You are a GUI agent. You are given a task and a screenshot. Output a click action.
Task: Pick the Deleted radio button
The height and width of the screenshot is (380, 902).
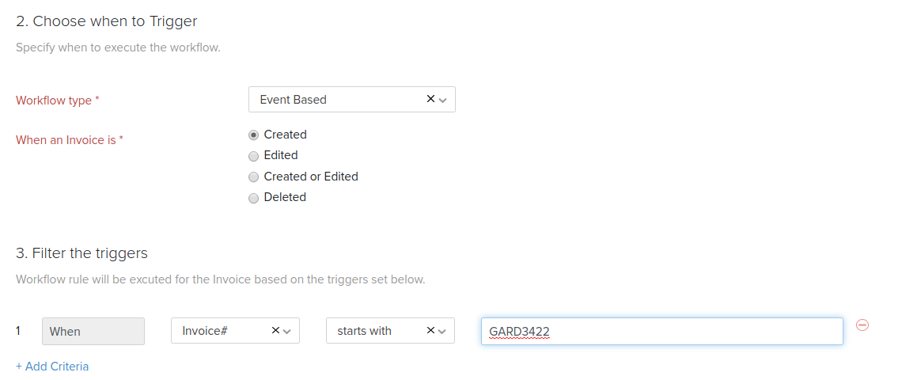[253, 198]
